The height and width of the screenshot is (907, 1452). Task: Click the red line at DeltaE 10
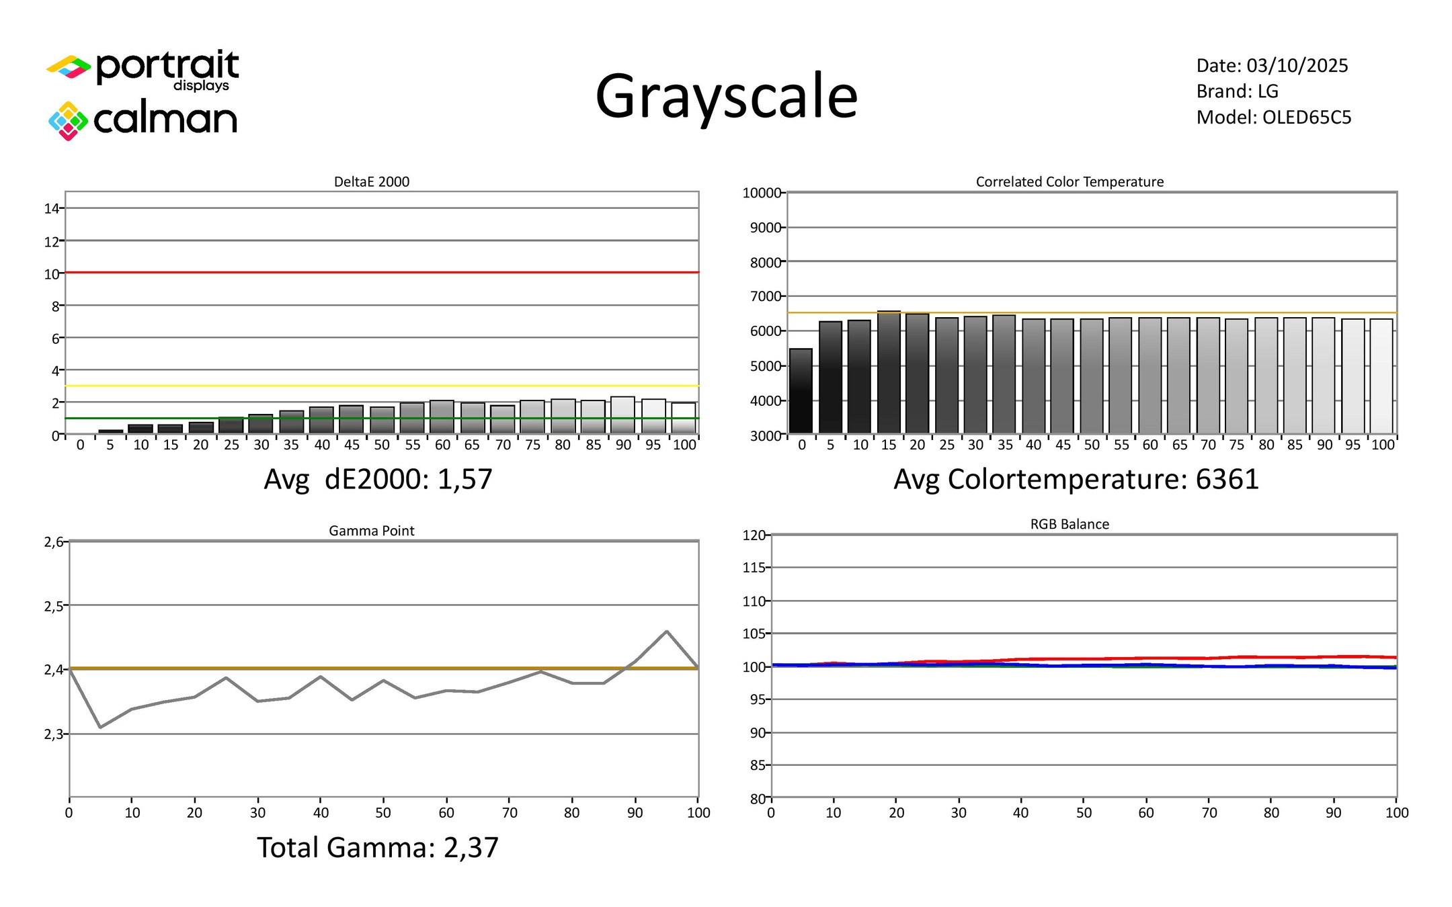pos(376,272)
